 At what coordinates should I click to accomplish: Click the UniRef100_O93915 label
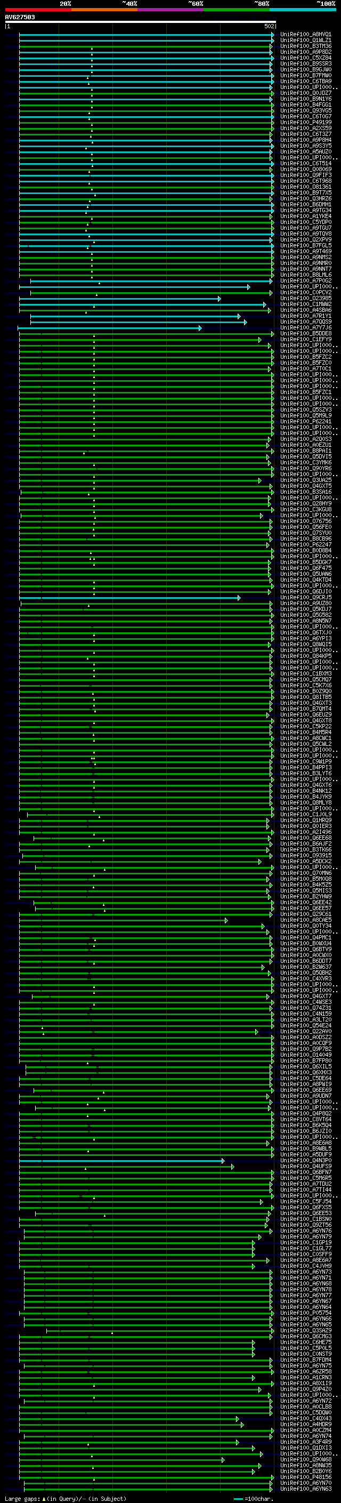click(306, 855)
